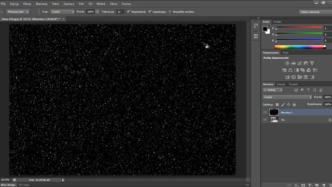The image size is (332, 187).
Task: Open the Rodzaj layer filter dropdown
Action: point(273,90)
